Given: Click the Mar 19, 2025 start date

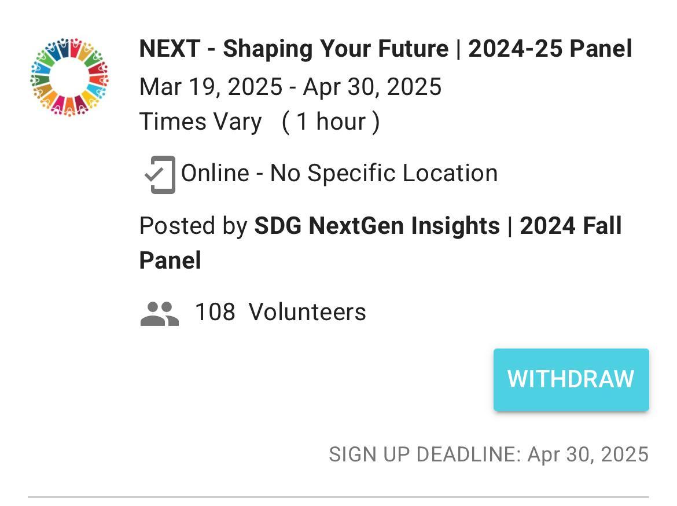Looking at the screenshot, I should coord(211,87).
